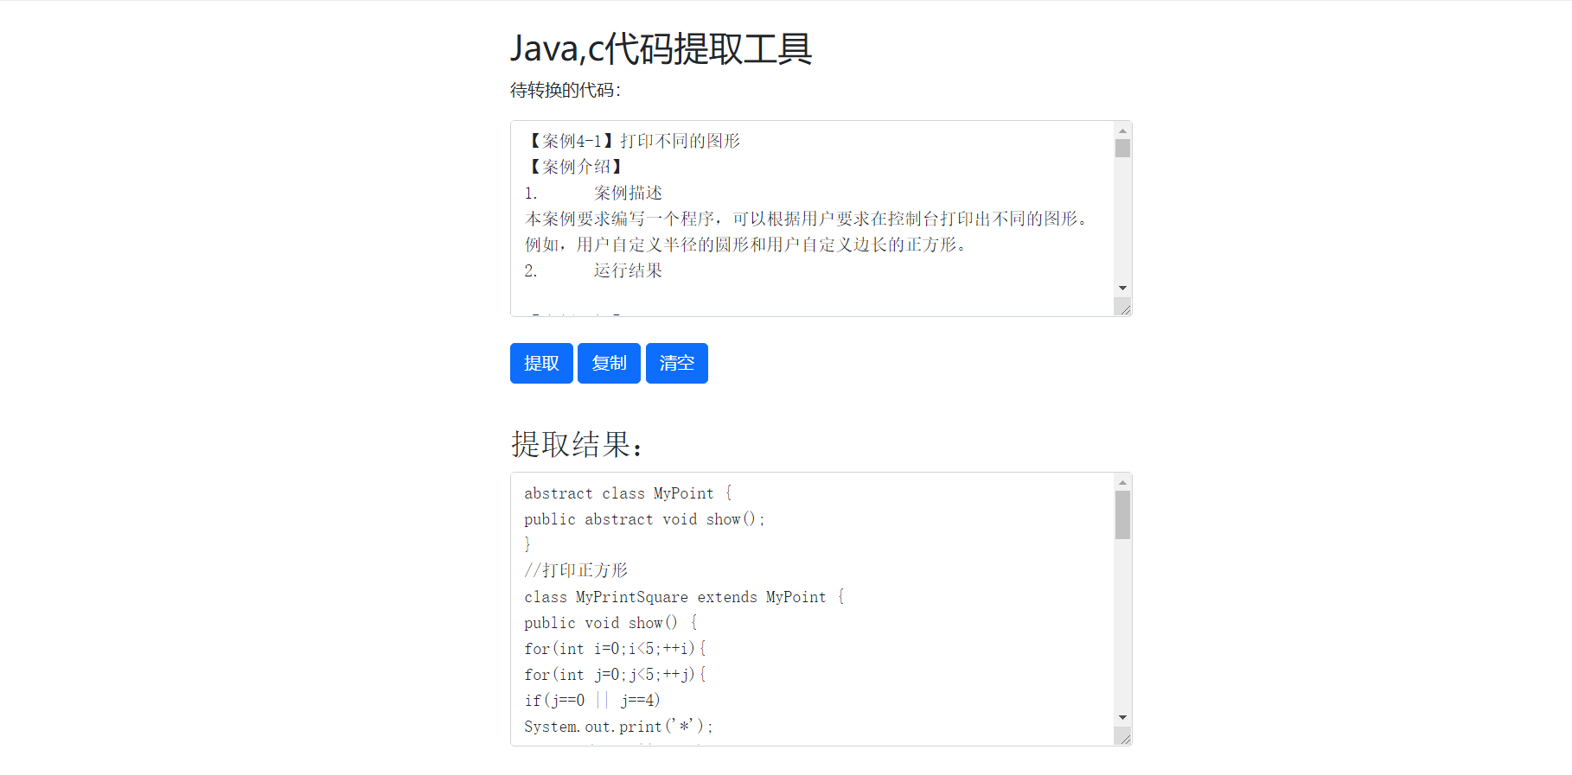Click the heading Java,c代码提取工具

[x=661, y=48]
